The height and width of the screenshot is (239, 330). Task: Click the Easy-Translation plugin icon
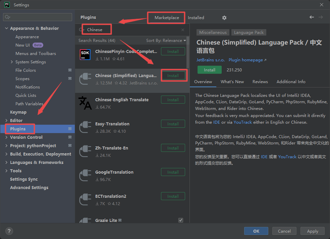[85, 127]
